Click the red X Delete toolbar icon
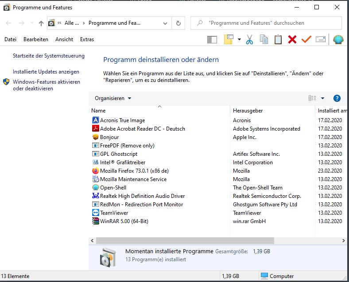Image resolution: width=349 pixels, height=282 pixels. pos(292,39)
